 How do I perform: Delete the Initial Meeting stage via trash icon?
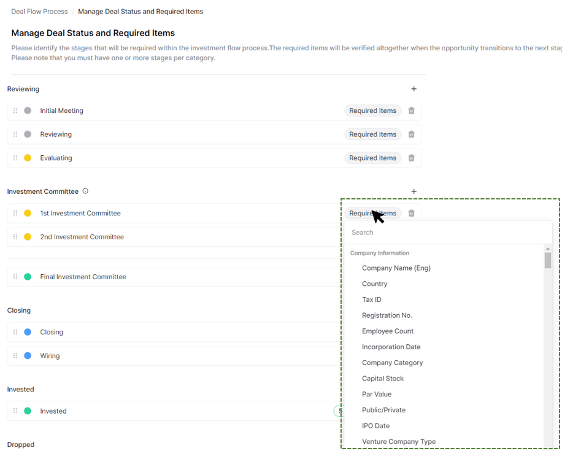pyautogui.click(x=411, y=110)
